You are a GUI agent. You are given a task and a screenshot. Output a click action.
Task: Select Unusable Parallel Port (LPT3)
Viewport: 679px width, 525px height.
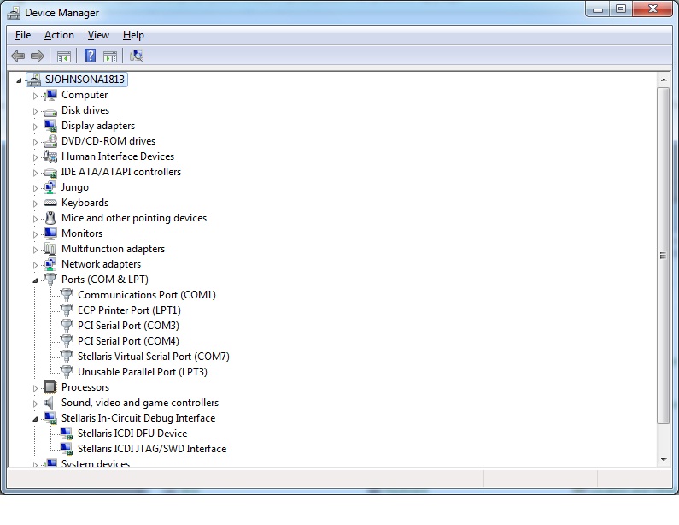143,372
